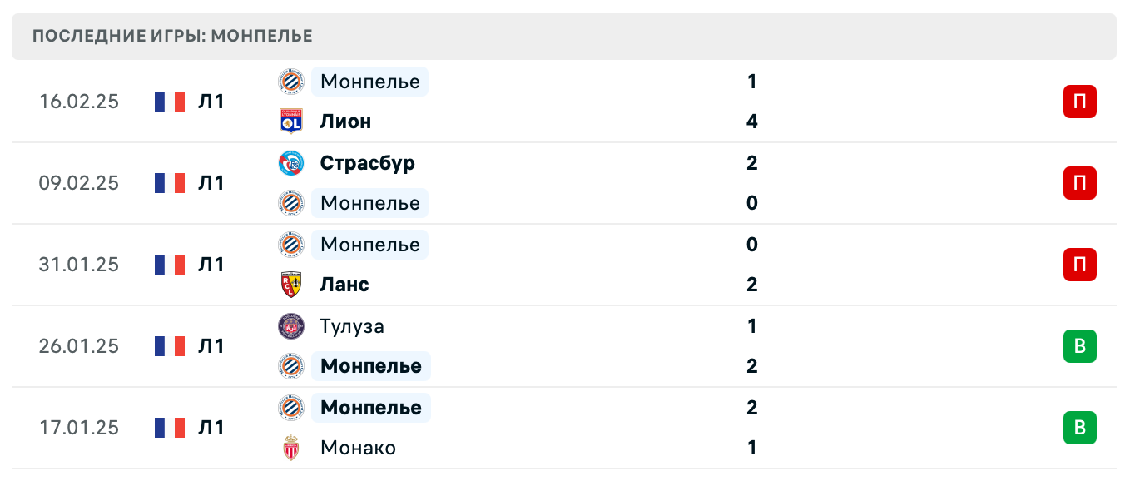Image resolution: width=1130 pixels, height=486 pixels.
Task: Click the red loss badge for 16.02.25
Action: pyautogui.click(x=1079, y=102)
